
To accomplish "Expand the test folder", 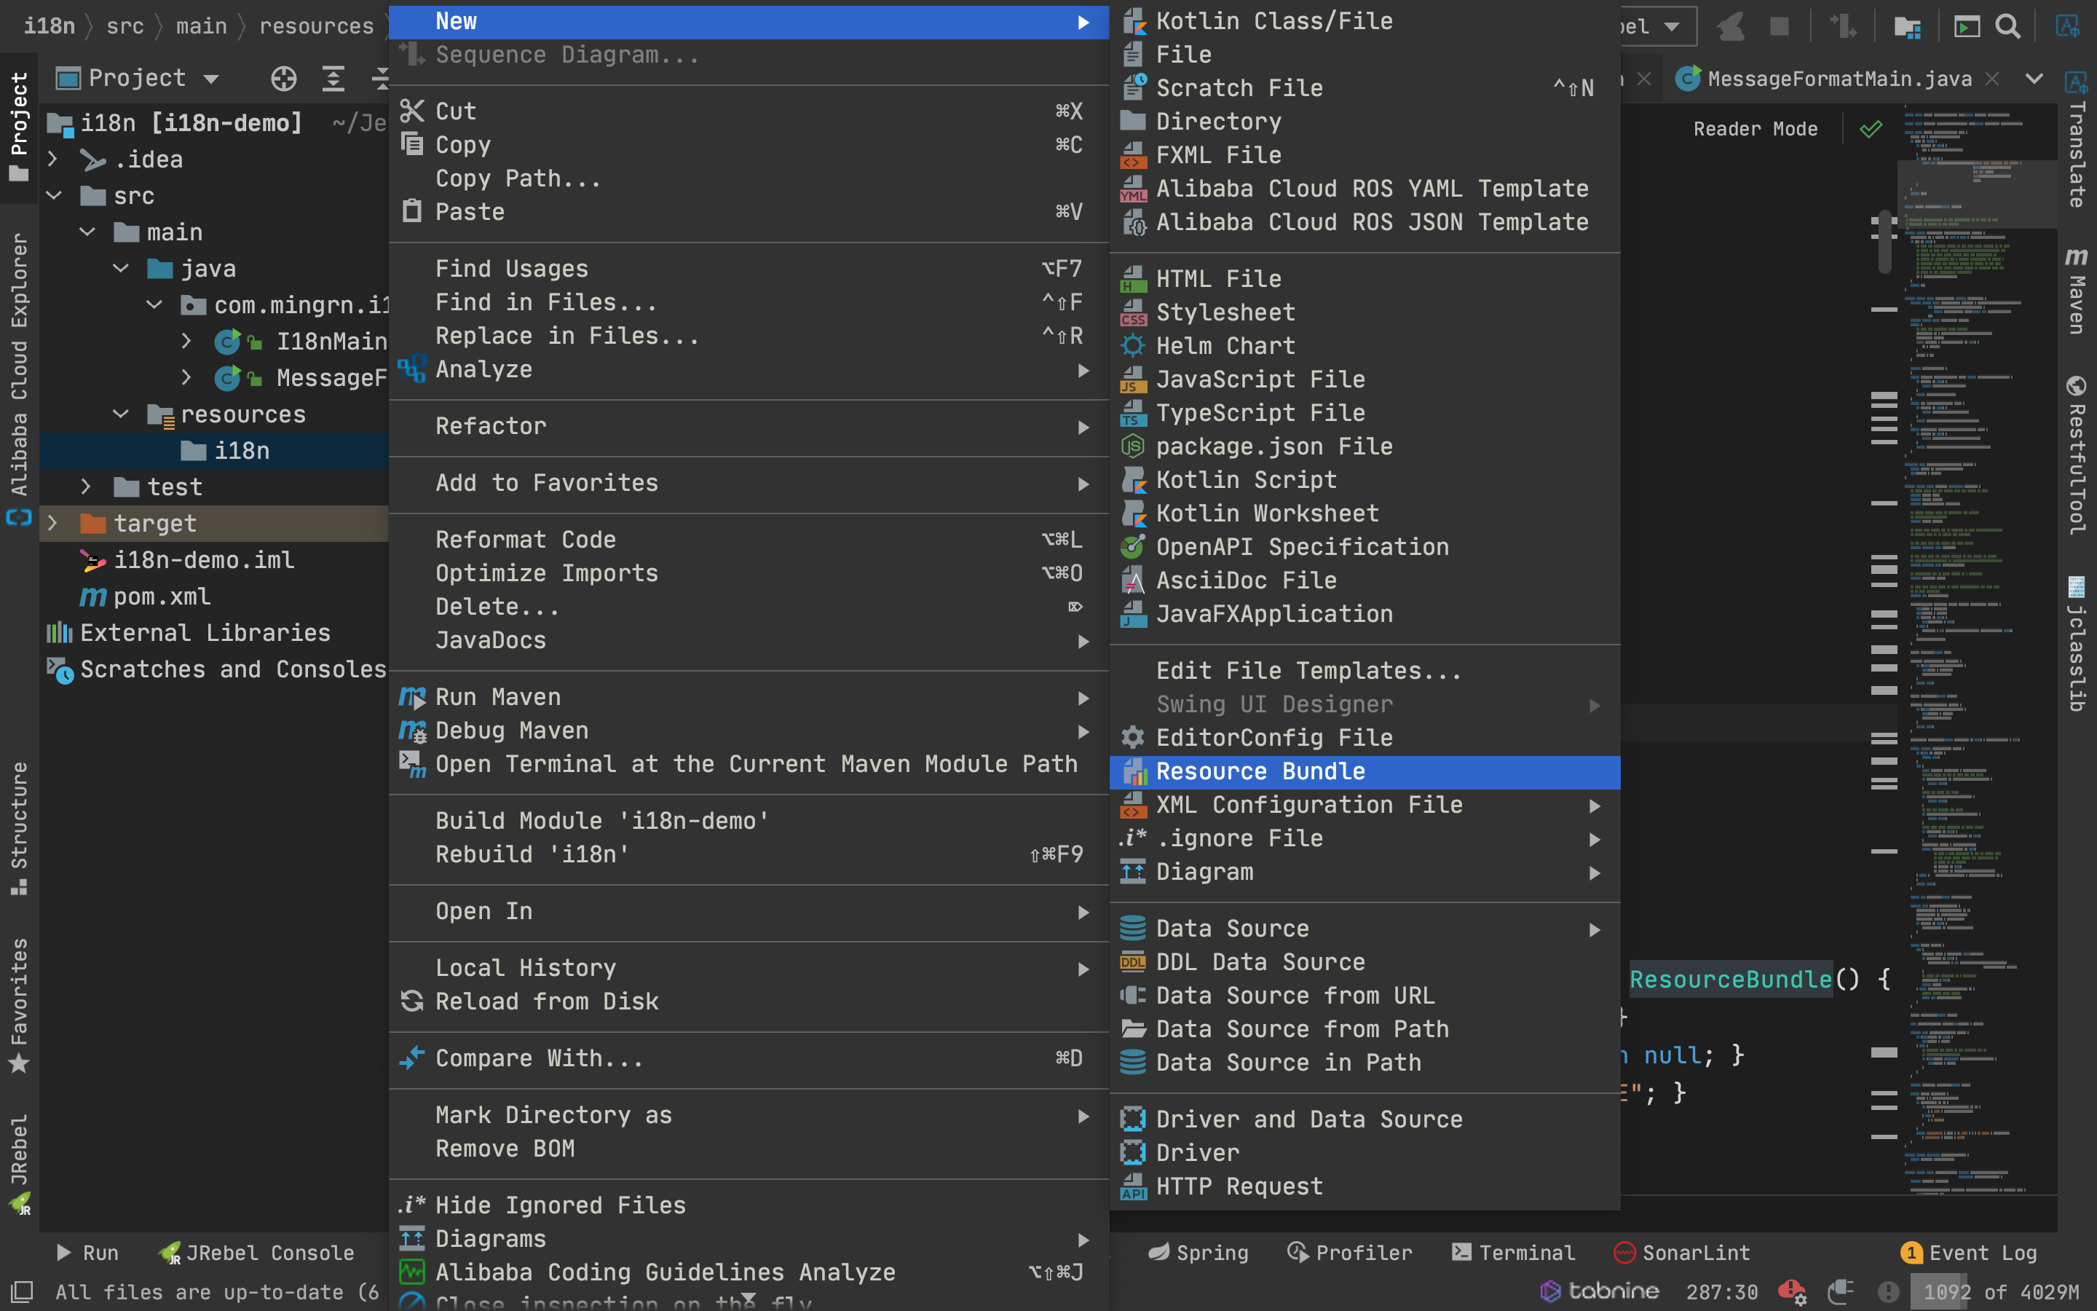I will pyautogui.click(x=86, y=487).
